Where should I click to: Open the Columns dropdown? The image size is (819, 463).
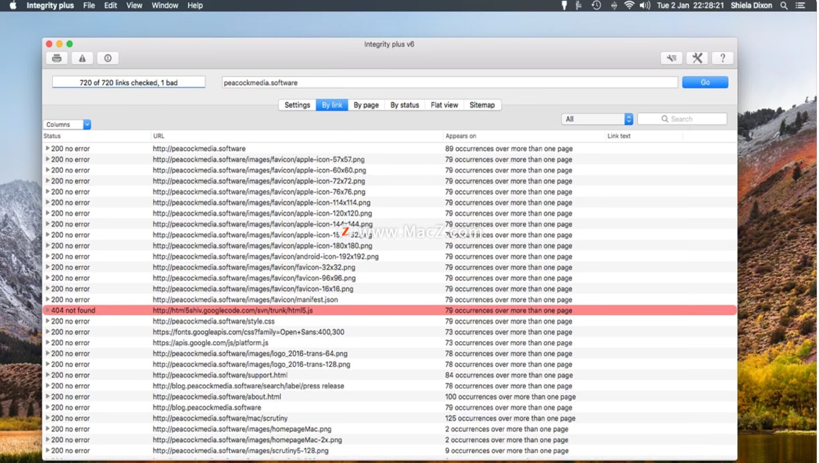tap(67, 124)
